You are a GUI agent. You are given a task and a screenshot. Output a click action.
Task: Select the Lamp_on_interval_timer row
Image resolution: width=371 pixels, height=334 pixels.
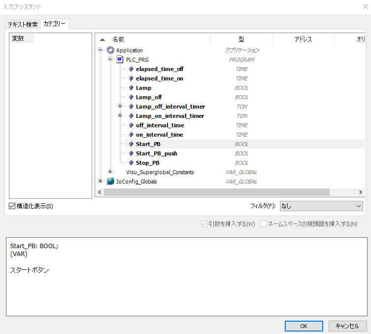coord(170,116)
